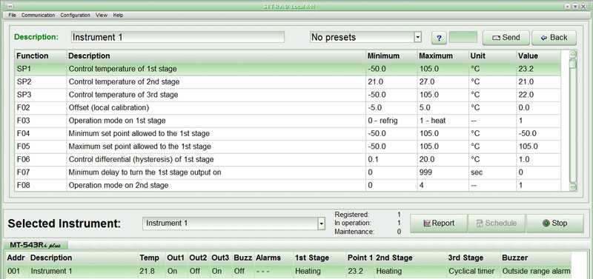Click the 1st Stage column header
Screen dimensions: 593x279
pos(320,258)
